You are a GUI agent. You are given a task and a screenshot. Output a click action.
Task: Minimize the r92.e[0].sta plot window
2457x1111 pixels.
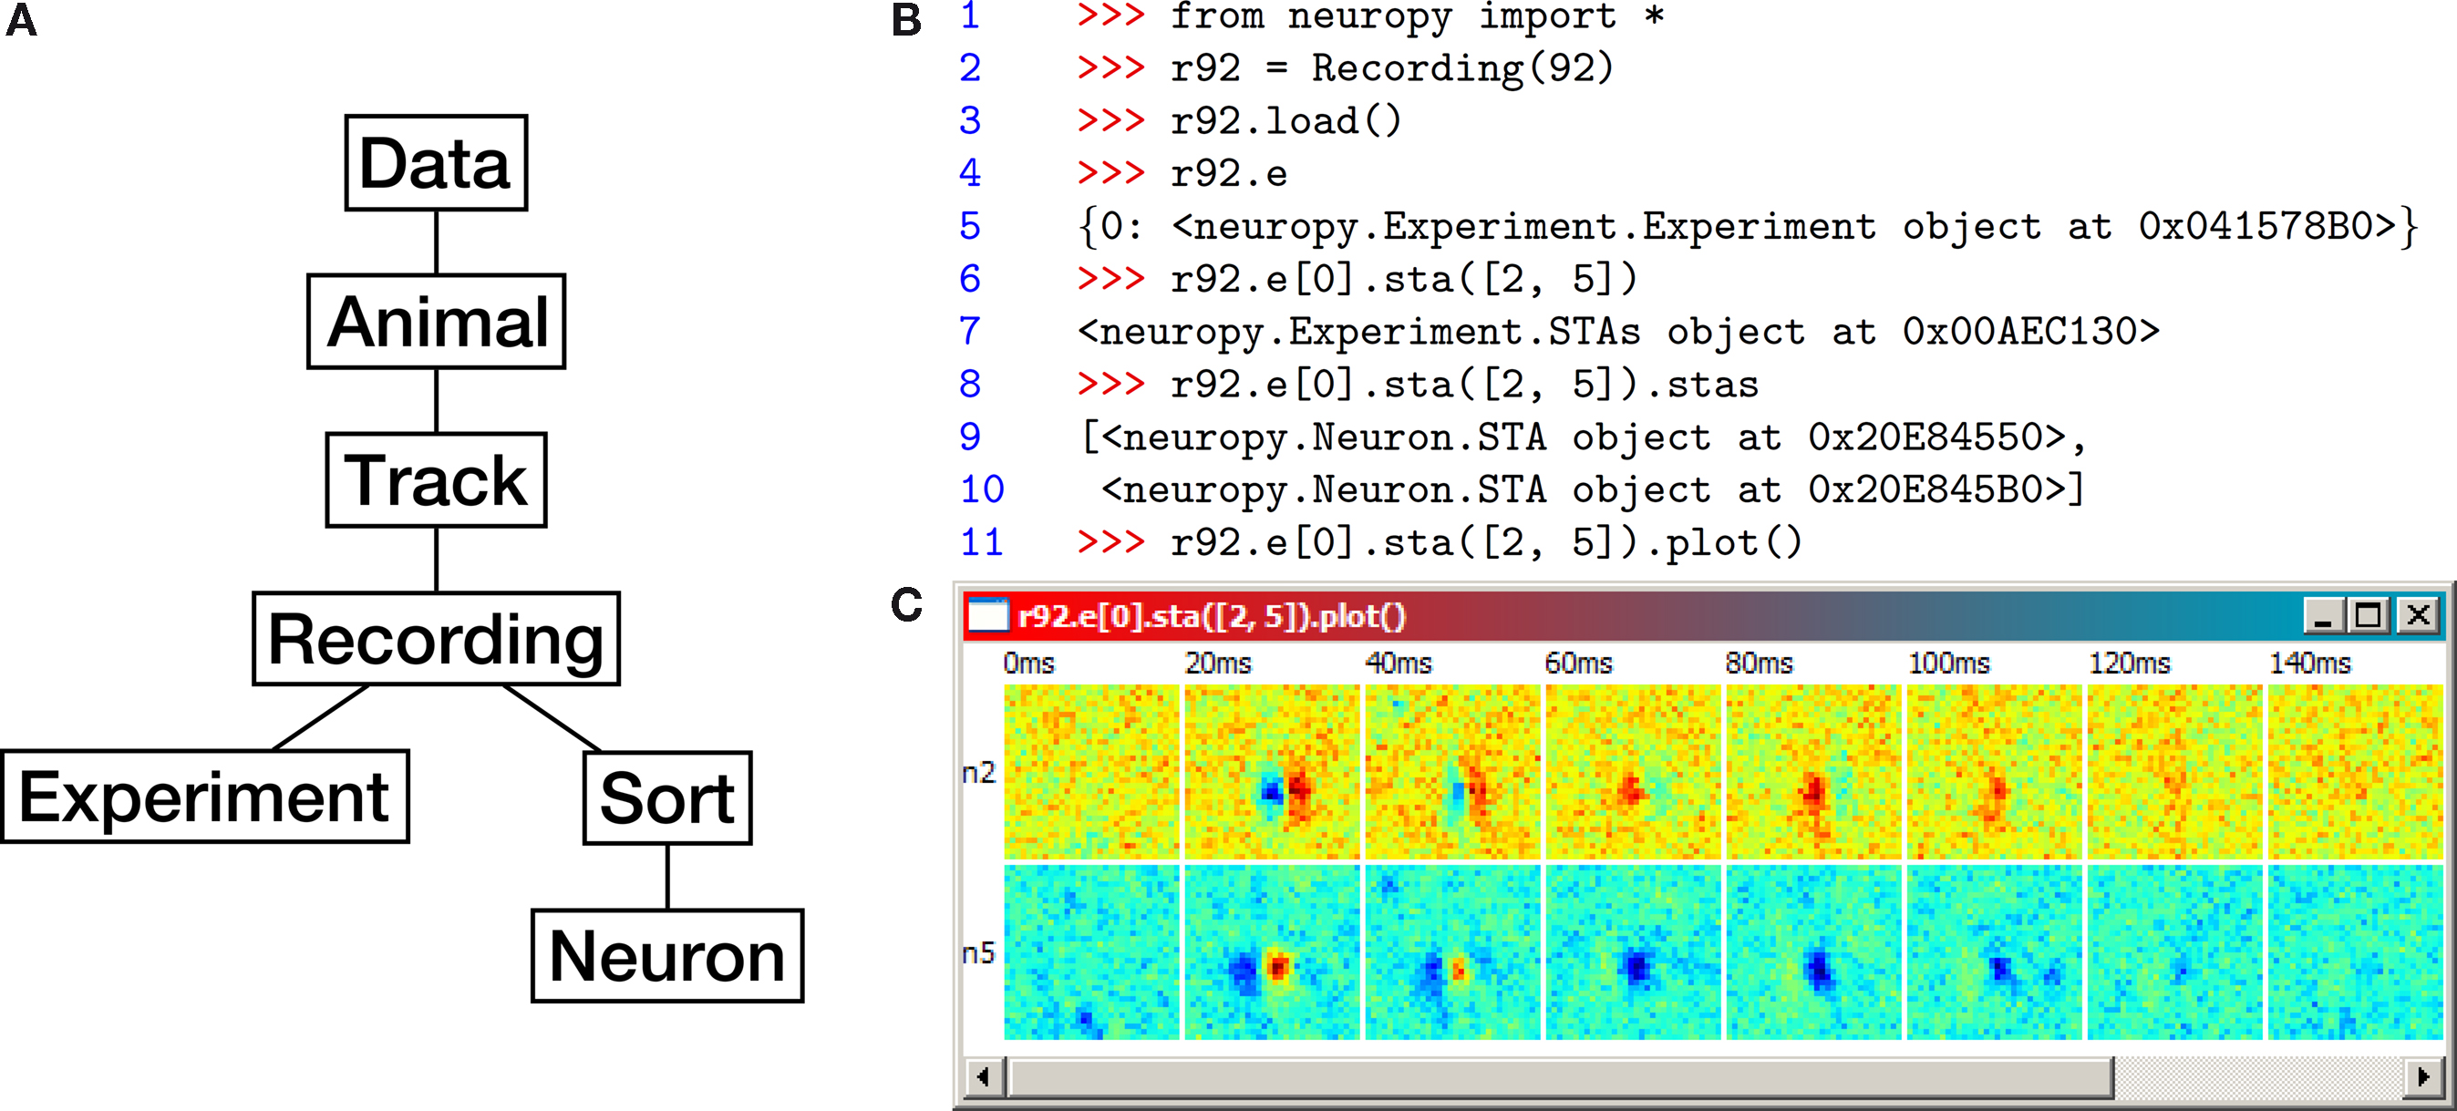click(2324, 616)
